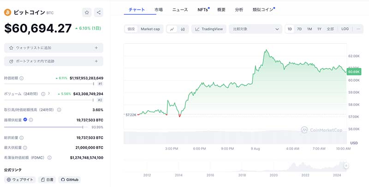Click the 60.69K current price label

pyautogui.click(x=354, y=72)
